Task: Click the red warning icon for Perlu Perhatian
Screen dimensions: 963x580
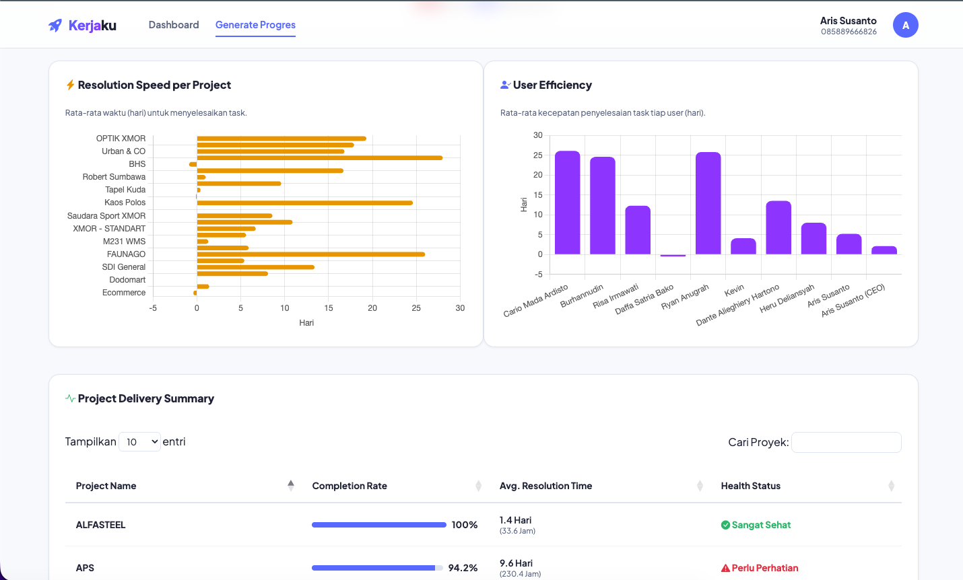Action: (x=725, y=568)
